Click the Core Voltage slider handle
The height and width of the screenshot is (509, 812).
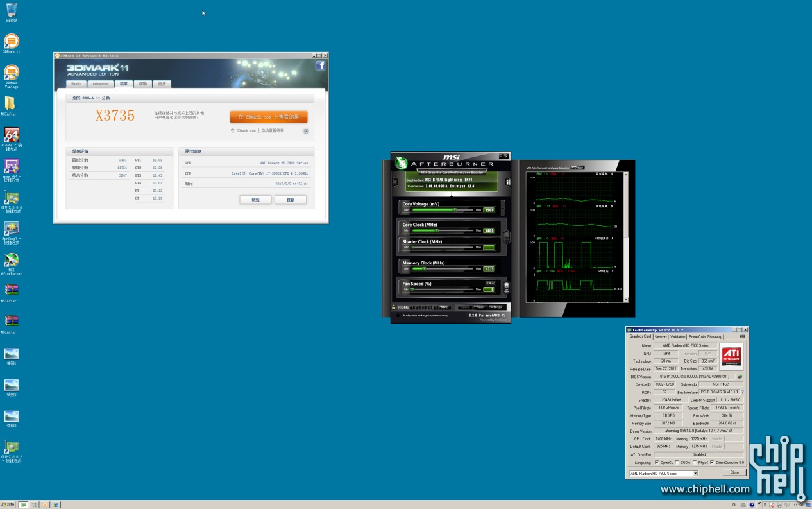(x=455, y=210)
